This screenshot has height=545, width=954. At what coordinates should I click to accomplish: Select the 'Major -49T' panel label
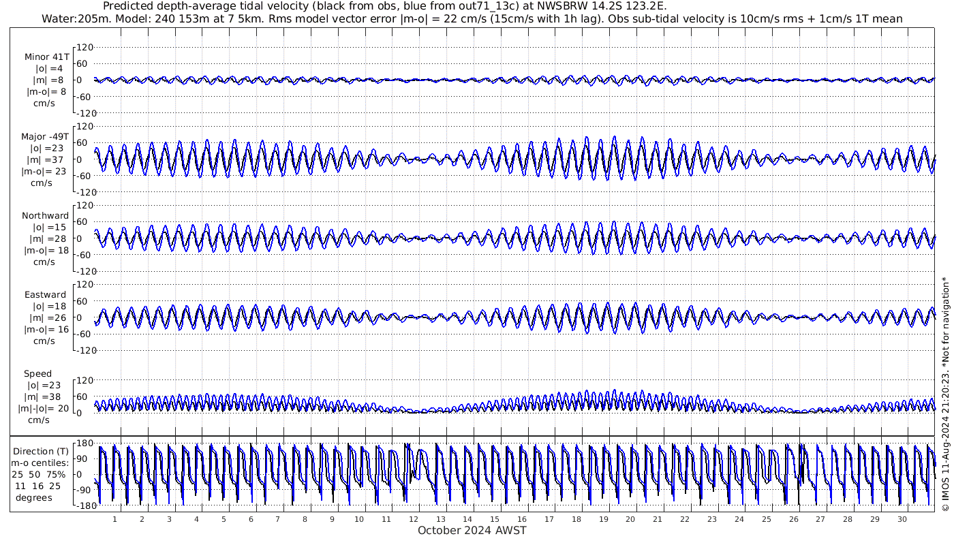45,137
